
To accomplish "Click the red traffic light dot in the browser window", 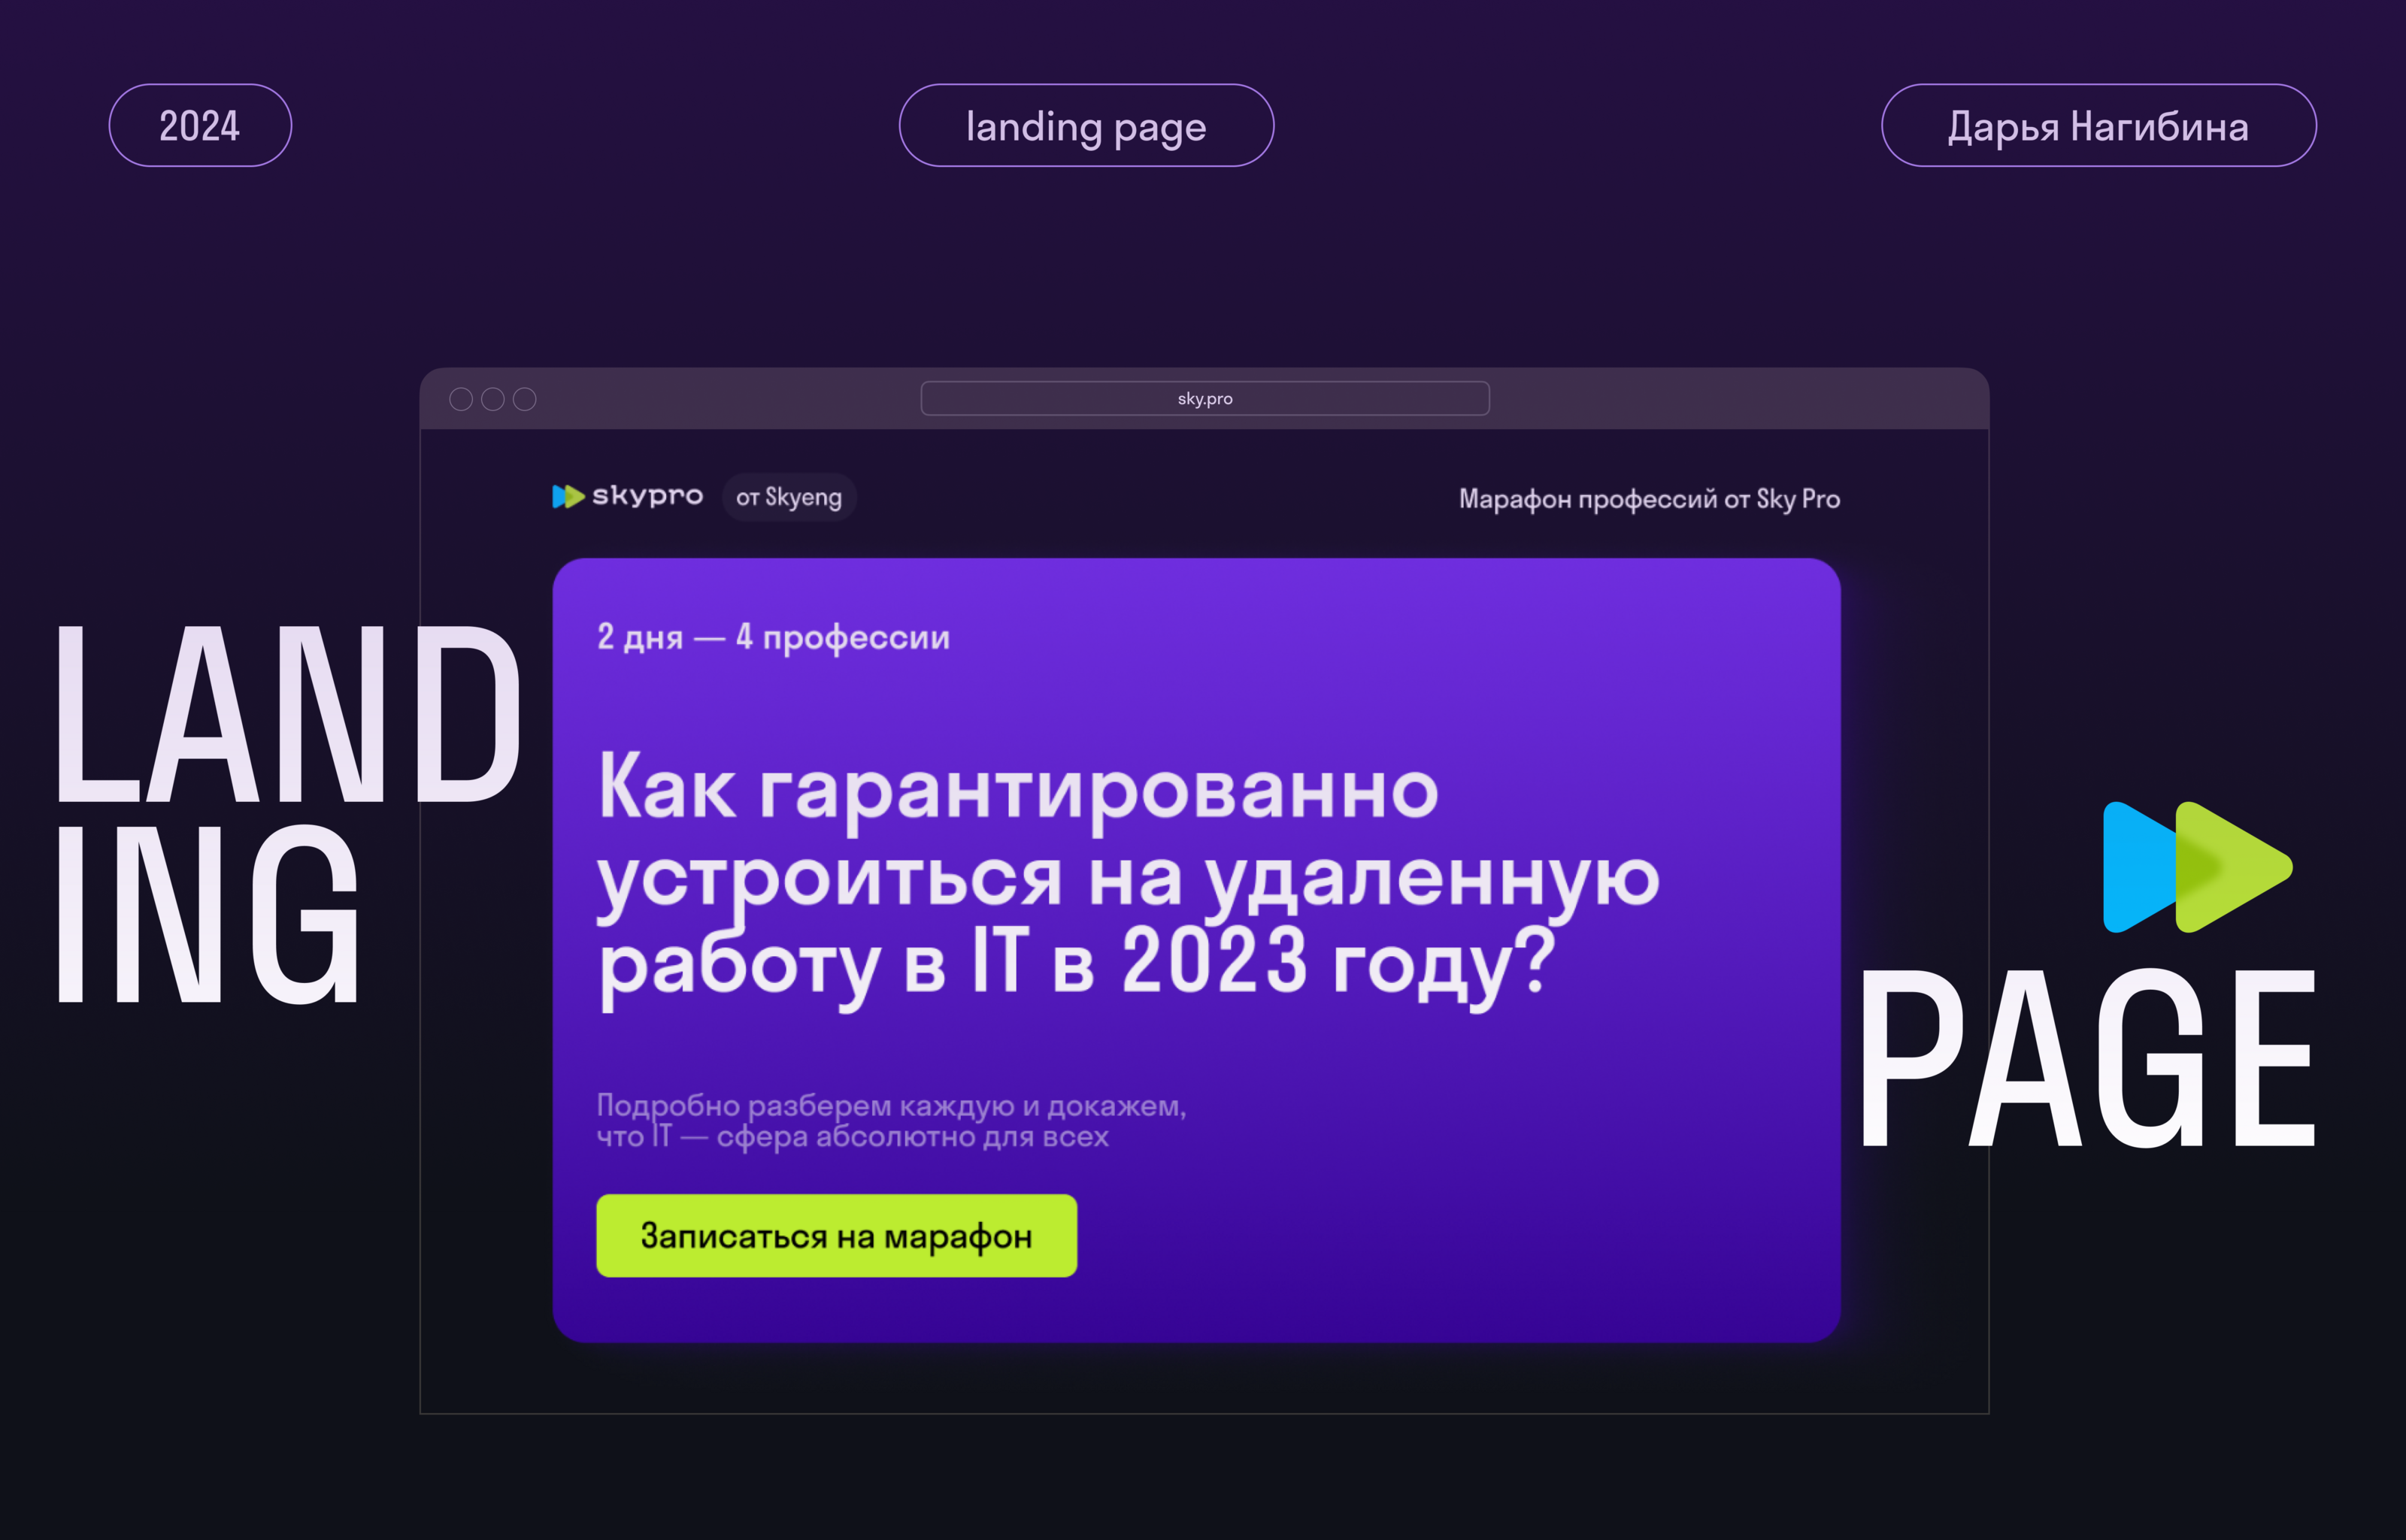I will [460, 398].
